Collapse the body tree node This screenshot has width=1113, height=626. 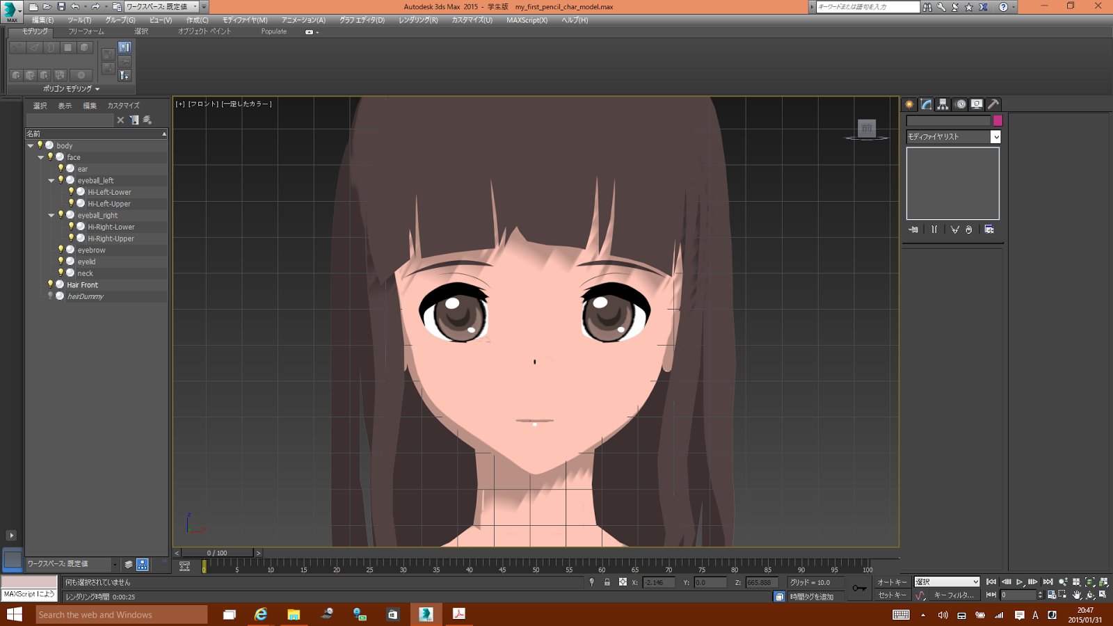31,146
